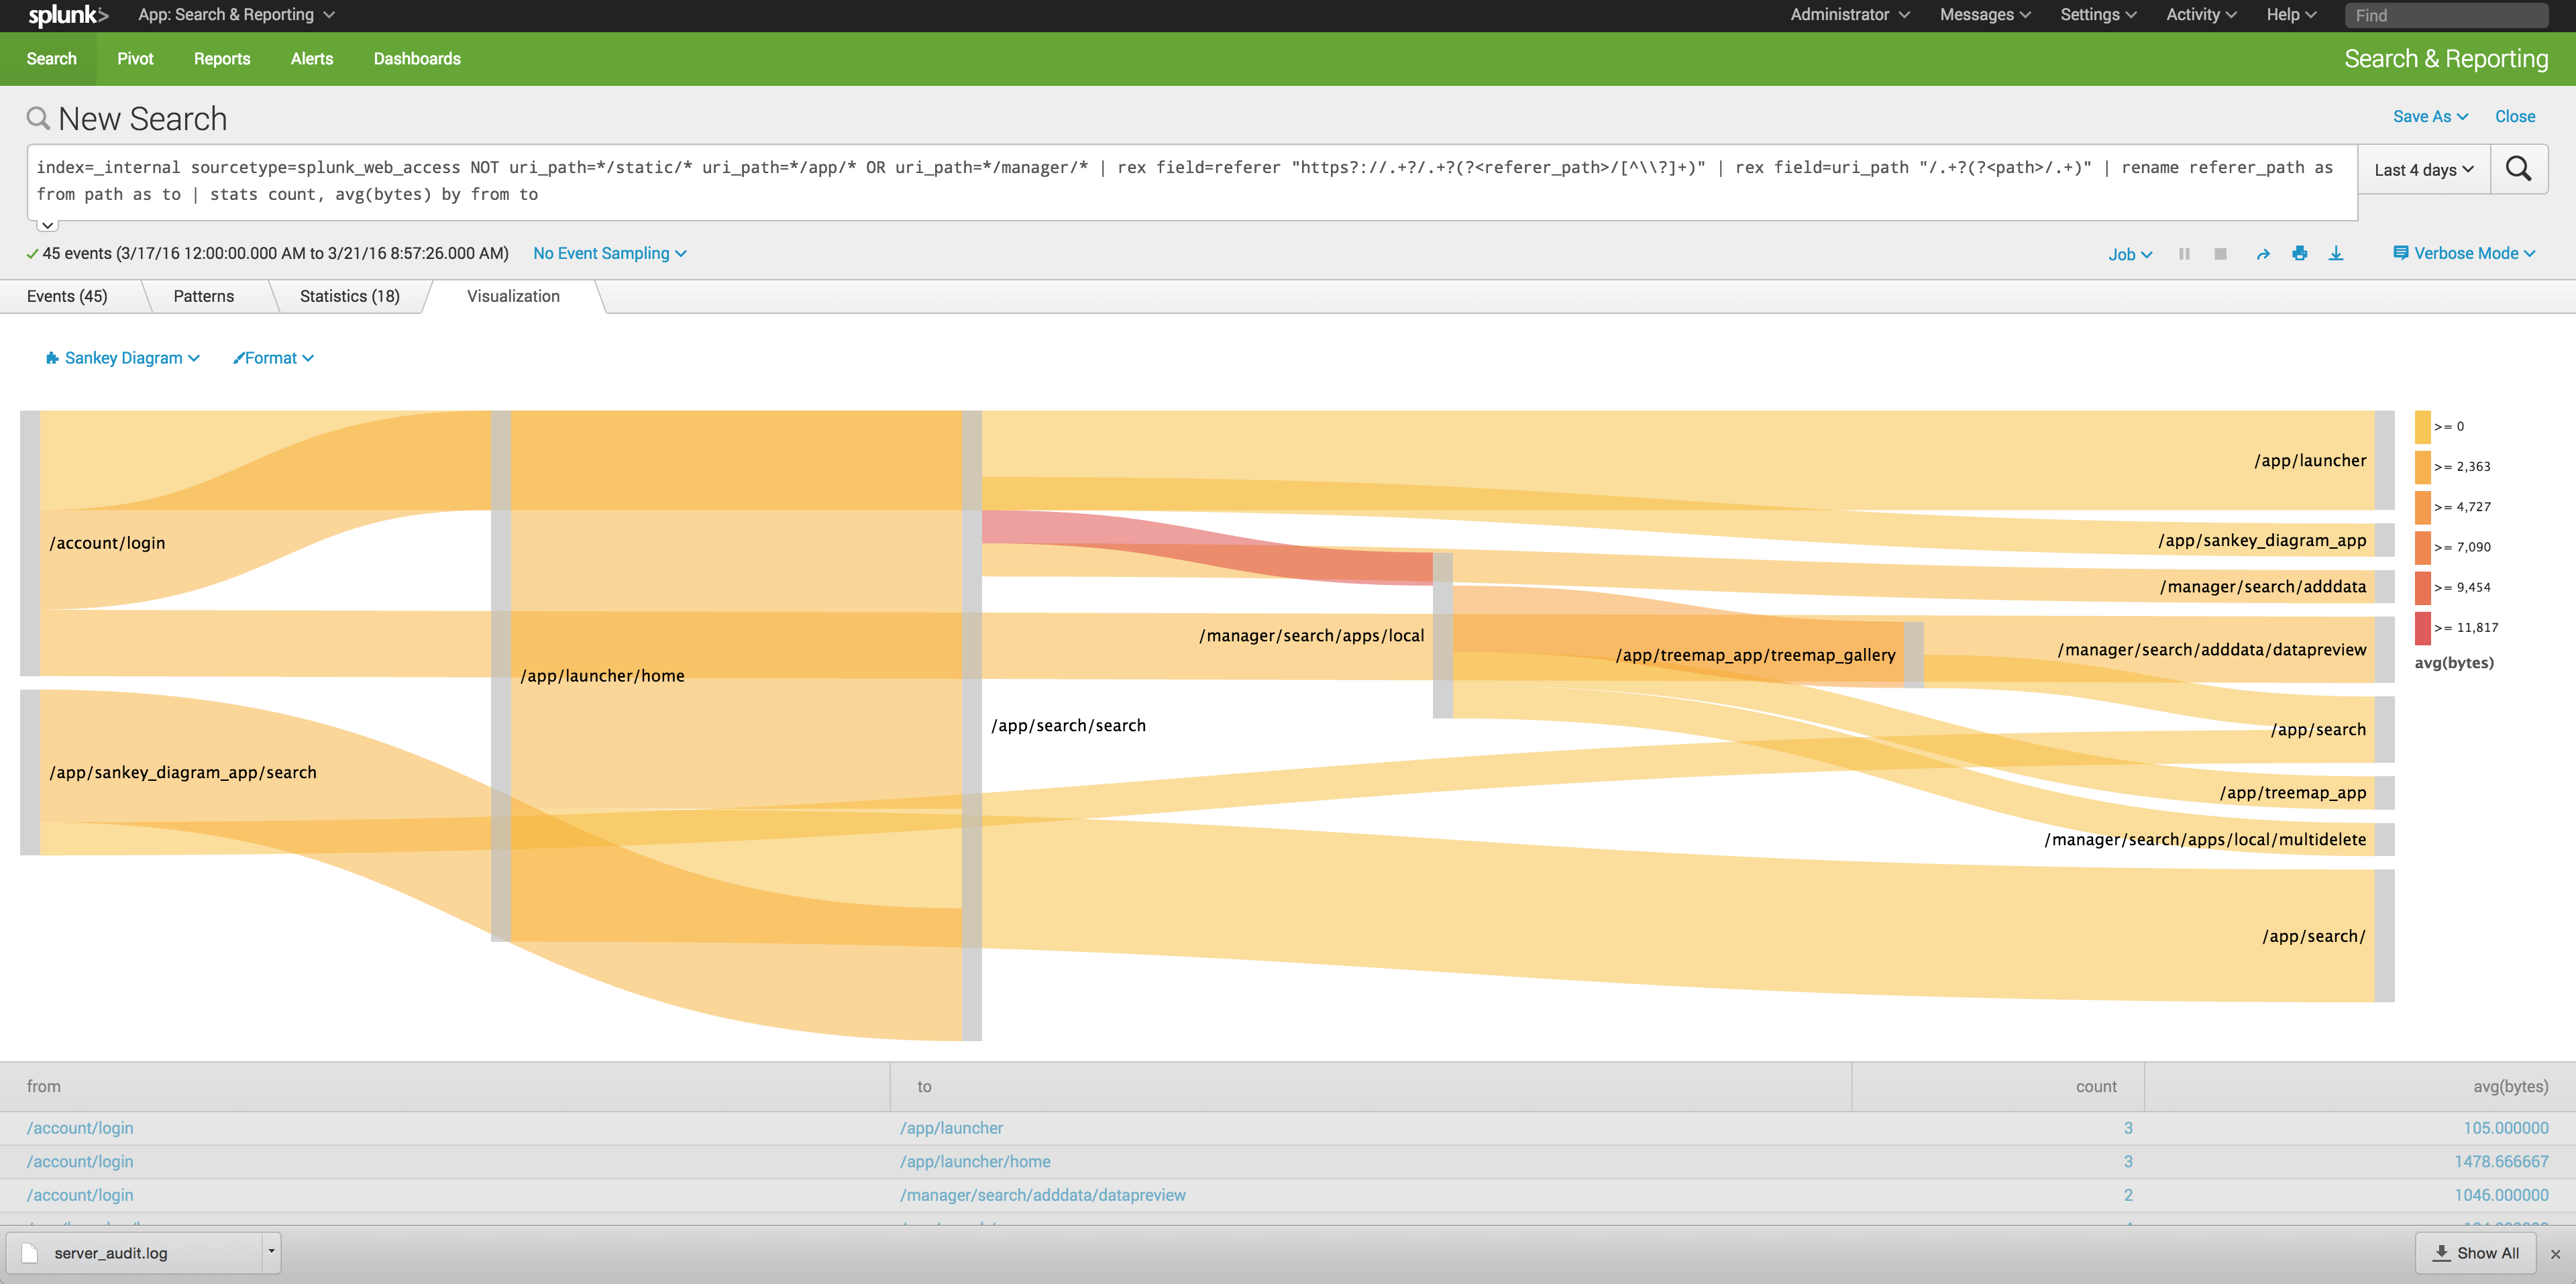Image resolution: width=2576 pixels, height=1284 pixels.
Task: Stop the search job
Action: [2221, 253]
